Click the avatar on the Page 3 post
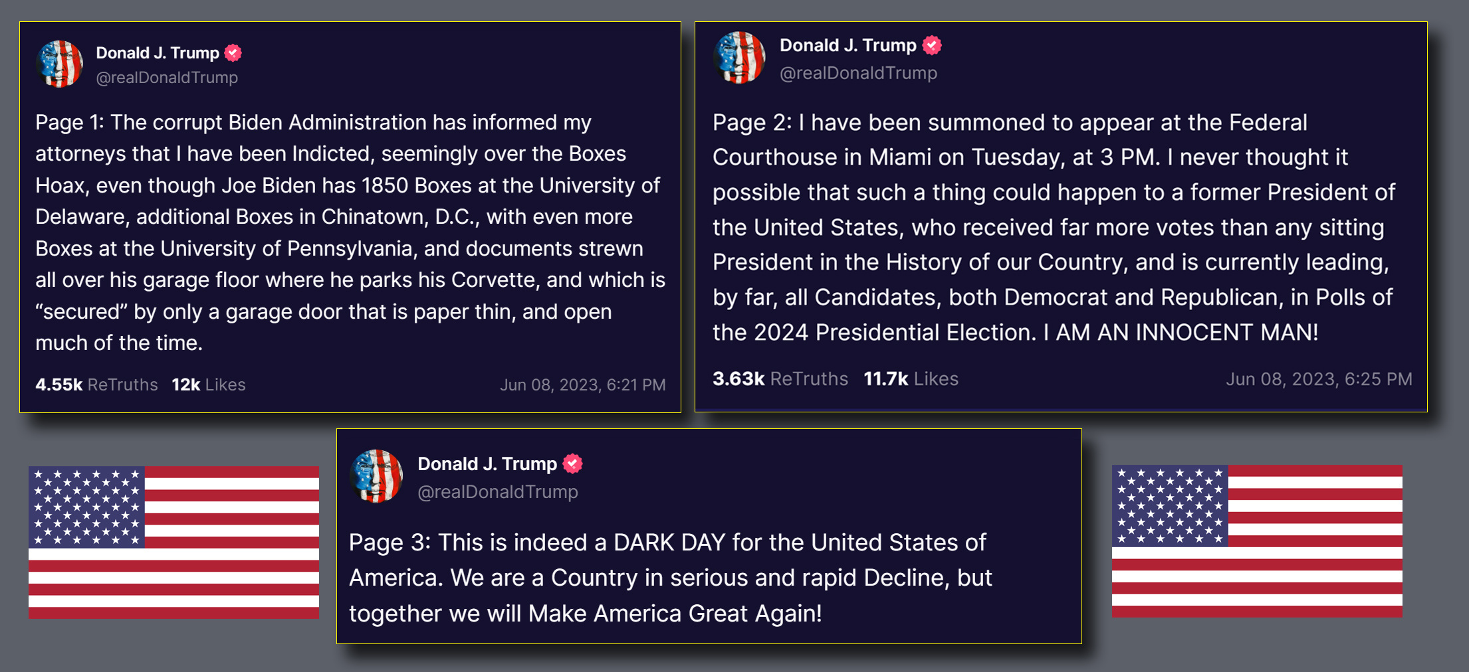Screen dimensions: 1469x672 376,476
